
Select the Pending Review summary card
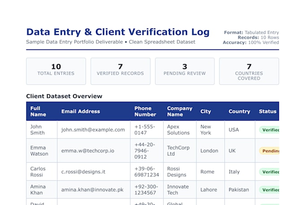point(185,71)
